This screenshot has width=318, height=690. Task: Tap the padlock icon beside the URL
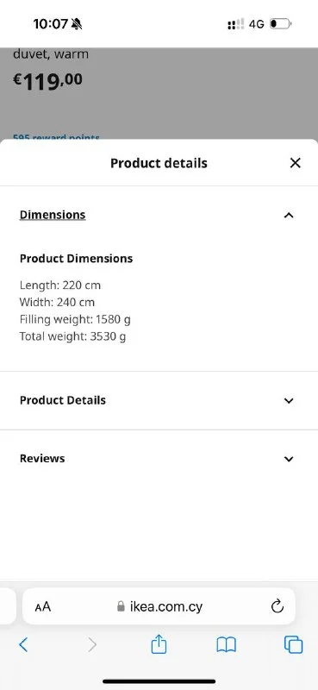[x=121, y=607]
